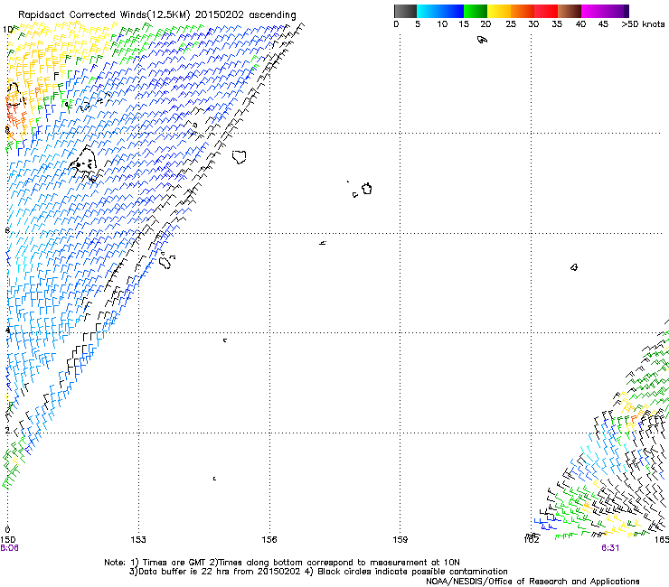Viewport: 669px width, 587px height.
Task: Click the 'NOAA/NESDIS/Office of Research and Applications' credit
Action: 532,582
